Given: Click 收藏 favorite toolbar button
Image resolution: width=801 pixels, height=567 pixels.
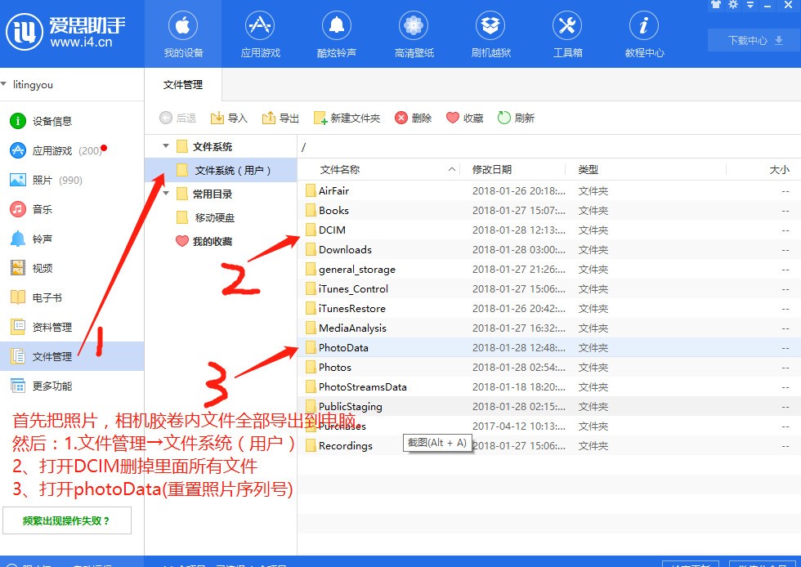Looking at the screenshot, I should tap(465, 118).
